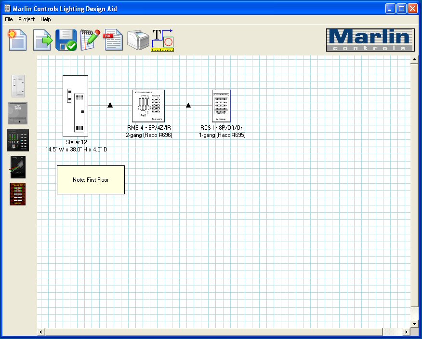Viewport: 422px width, 339px height.
Task: Pick the red backlit keypad in palette
Action: point(18,194)
